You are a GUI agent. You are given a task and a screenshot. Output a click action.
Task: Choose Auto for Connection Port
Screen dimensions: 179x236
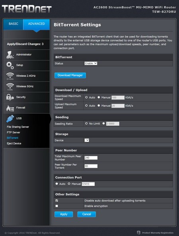[56, 184]
